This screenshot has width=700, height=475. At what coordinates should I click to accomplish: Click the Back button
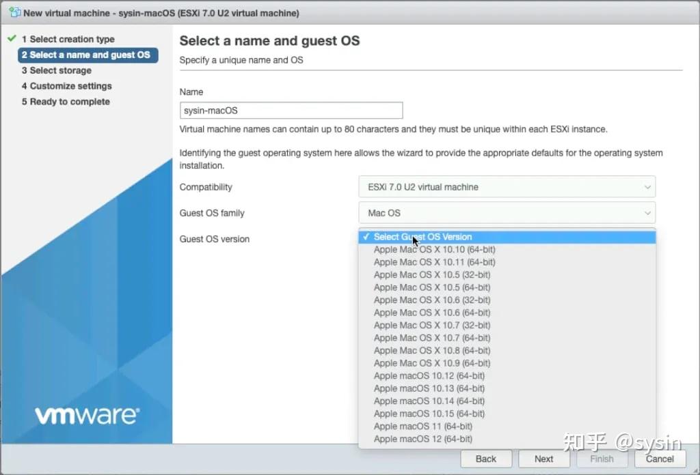(486, 459)
